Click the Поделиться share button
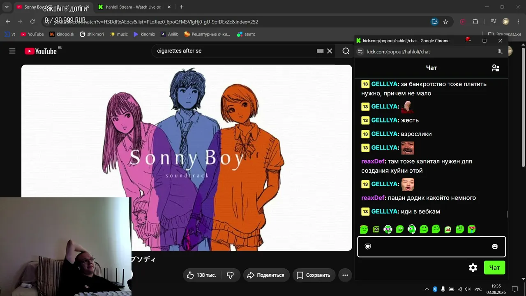This screenshot has height=296, width=526. click(x=266, y=275)
